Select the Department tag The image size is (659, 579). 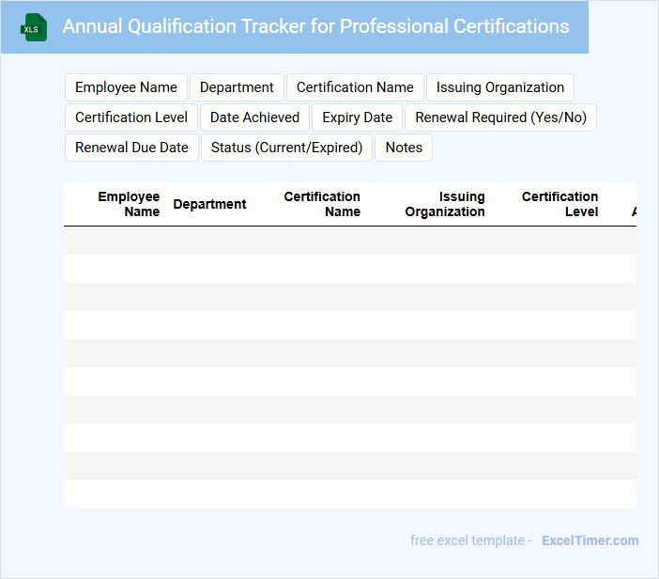[237, 87]
